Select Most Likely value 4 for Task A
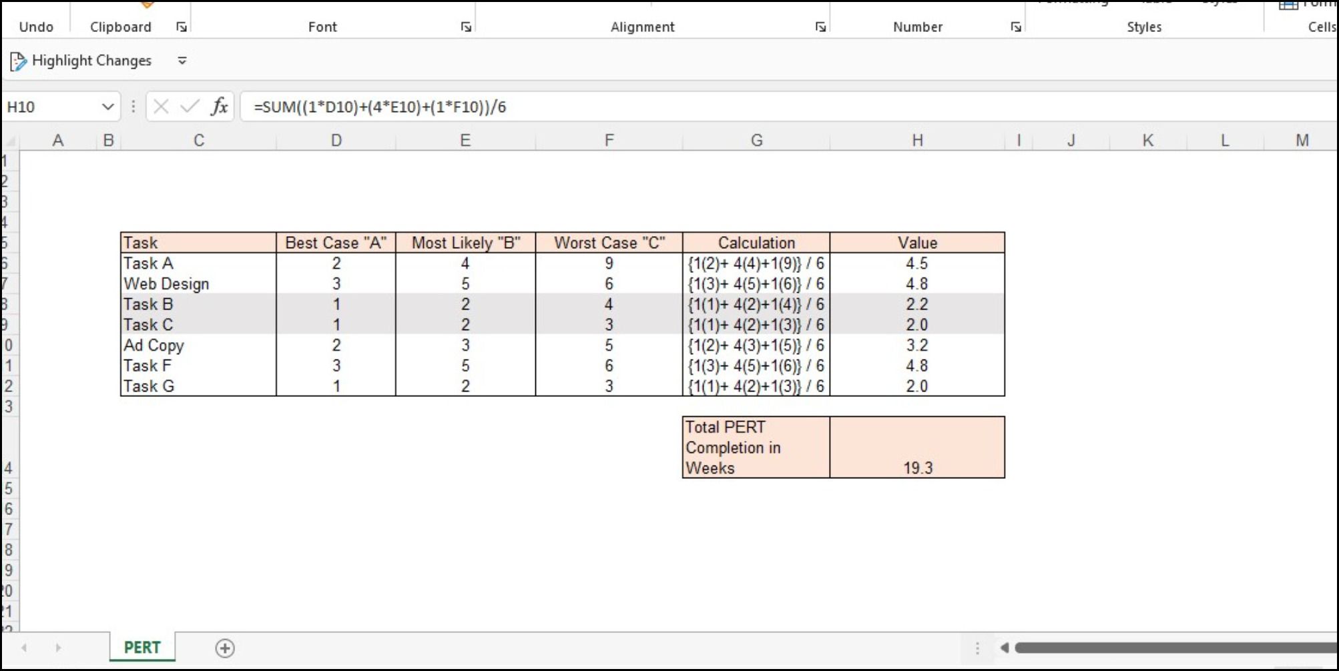Viewport: 1339px width, 671px height. [x=465, y=263]
